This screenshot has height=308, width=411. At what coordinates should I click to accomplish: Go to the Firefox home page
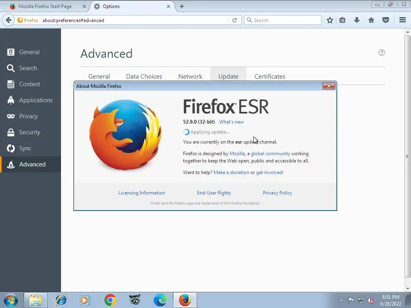coord(371,20)
